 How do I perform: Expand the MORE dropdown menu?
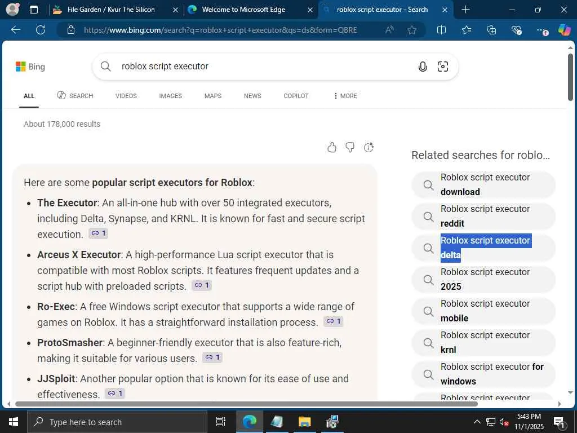pos(345,96)
